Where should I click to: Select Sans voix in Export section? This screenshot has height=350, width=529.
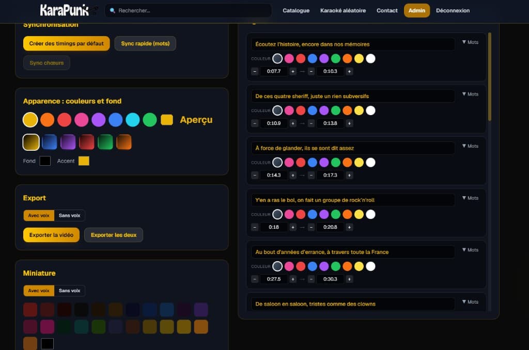tap(70, 215)
